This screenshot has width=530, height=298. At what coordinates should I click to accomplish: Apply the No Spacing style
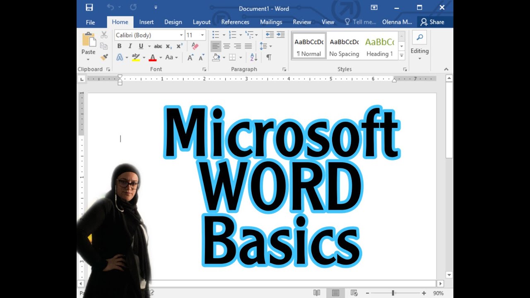coord(344,46)
